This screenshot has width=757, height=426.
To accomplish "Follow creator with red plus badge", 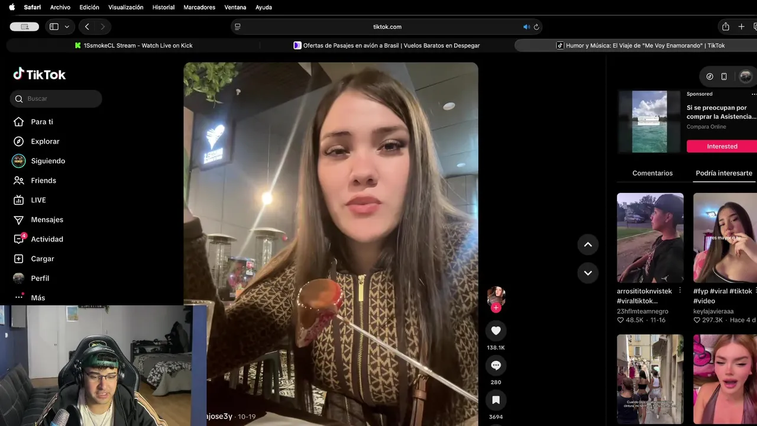I will (x=496, y=308).
